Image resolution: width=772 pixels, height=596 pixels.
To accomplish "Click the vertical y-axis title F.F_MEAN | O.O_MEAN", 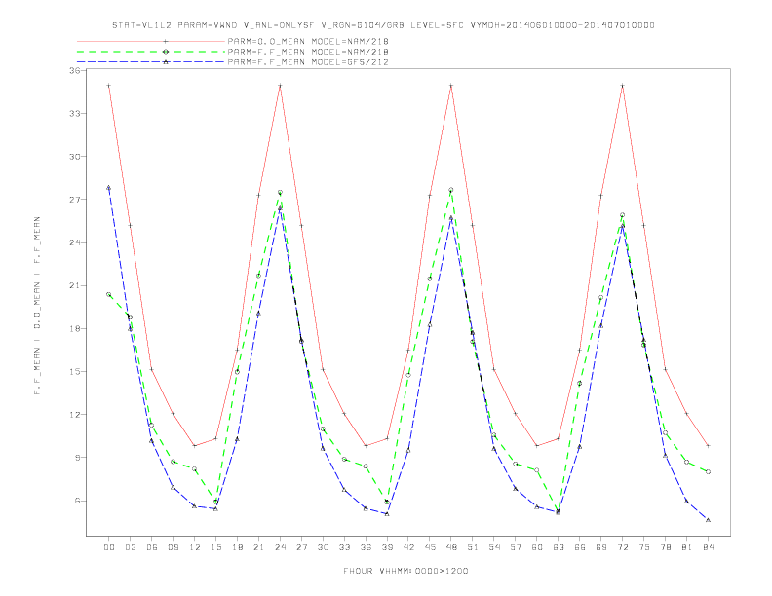I will [37, 306].
